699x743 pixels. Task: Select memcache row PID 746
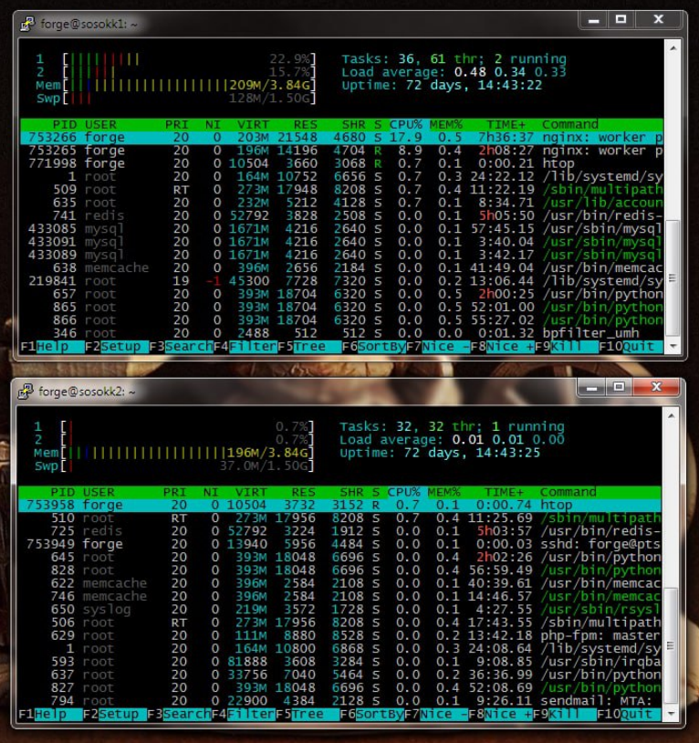pos(339,596)
